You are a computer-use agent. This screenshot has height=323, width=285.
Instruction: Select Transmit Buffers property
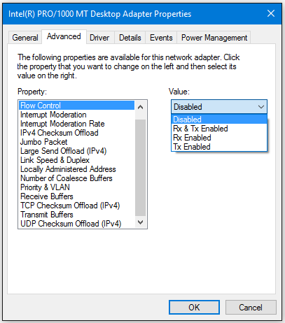click(x=76, y=215)
